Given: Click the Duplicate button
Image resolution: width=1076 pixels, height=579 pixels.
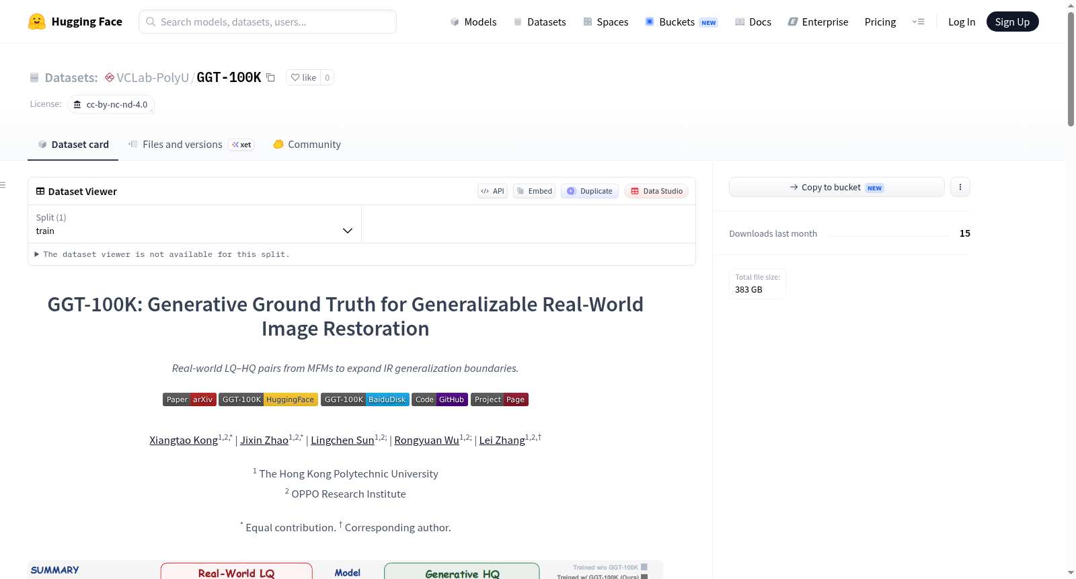Looking at the screenshot, I should click(x=590, y=191).
